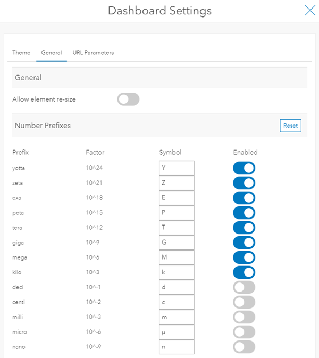Turn off the zeta prefix
The height and width of the screenshot is (358, 319).
[x=244, y=183]
